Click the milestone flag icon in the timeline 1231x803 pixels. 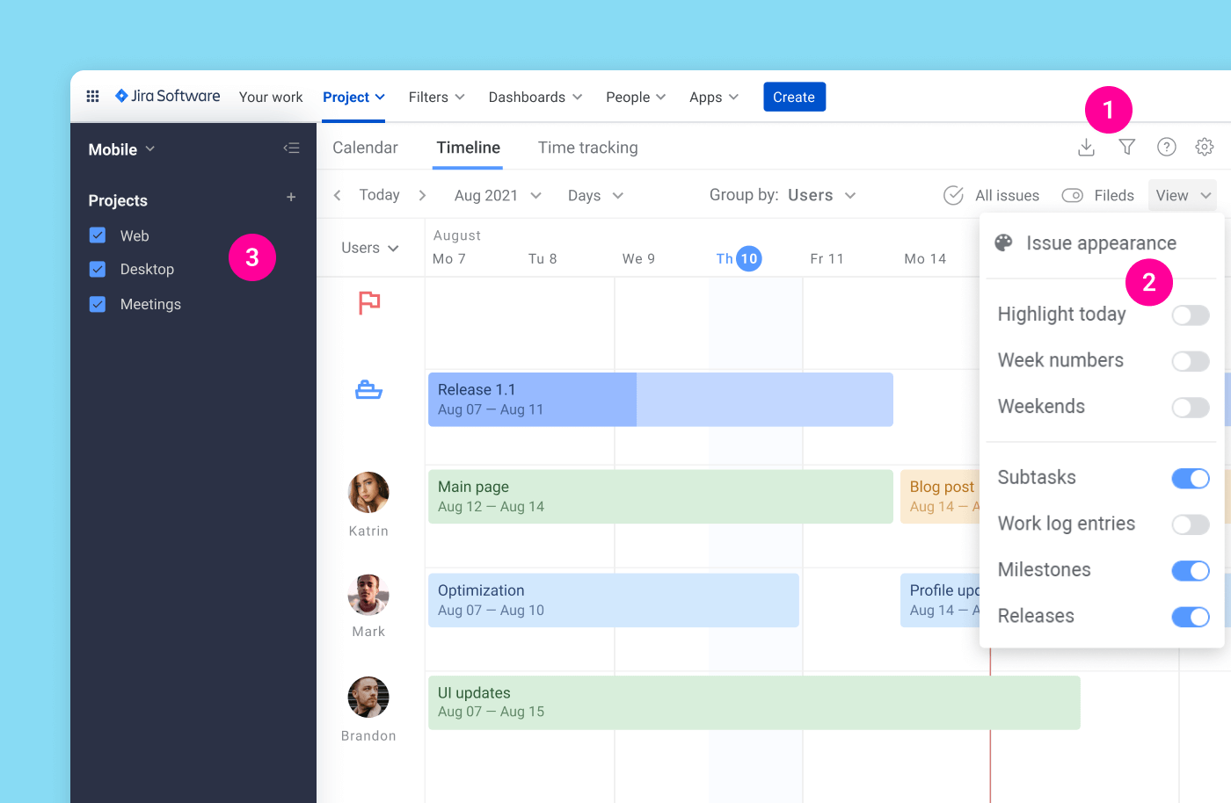(368, 302)
